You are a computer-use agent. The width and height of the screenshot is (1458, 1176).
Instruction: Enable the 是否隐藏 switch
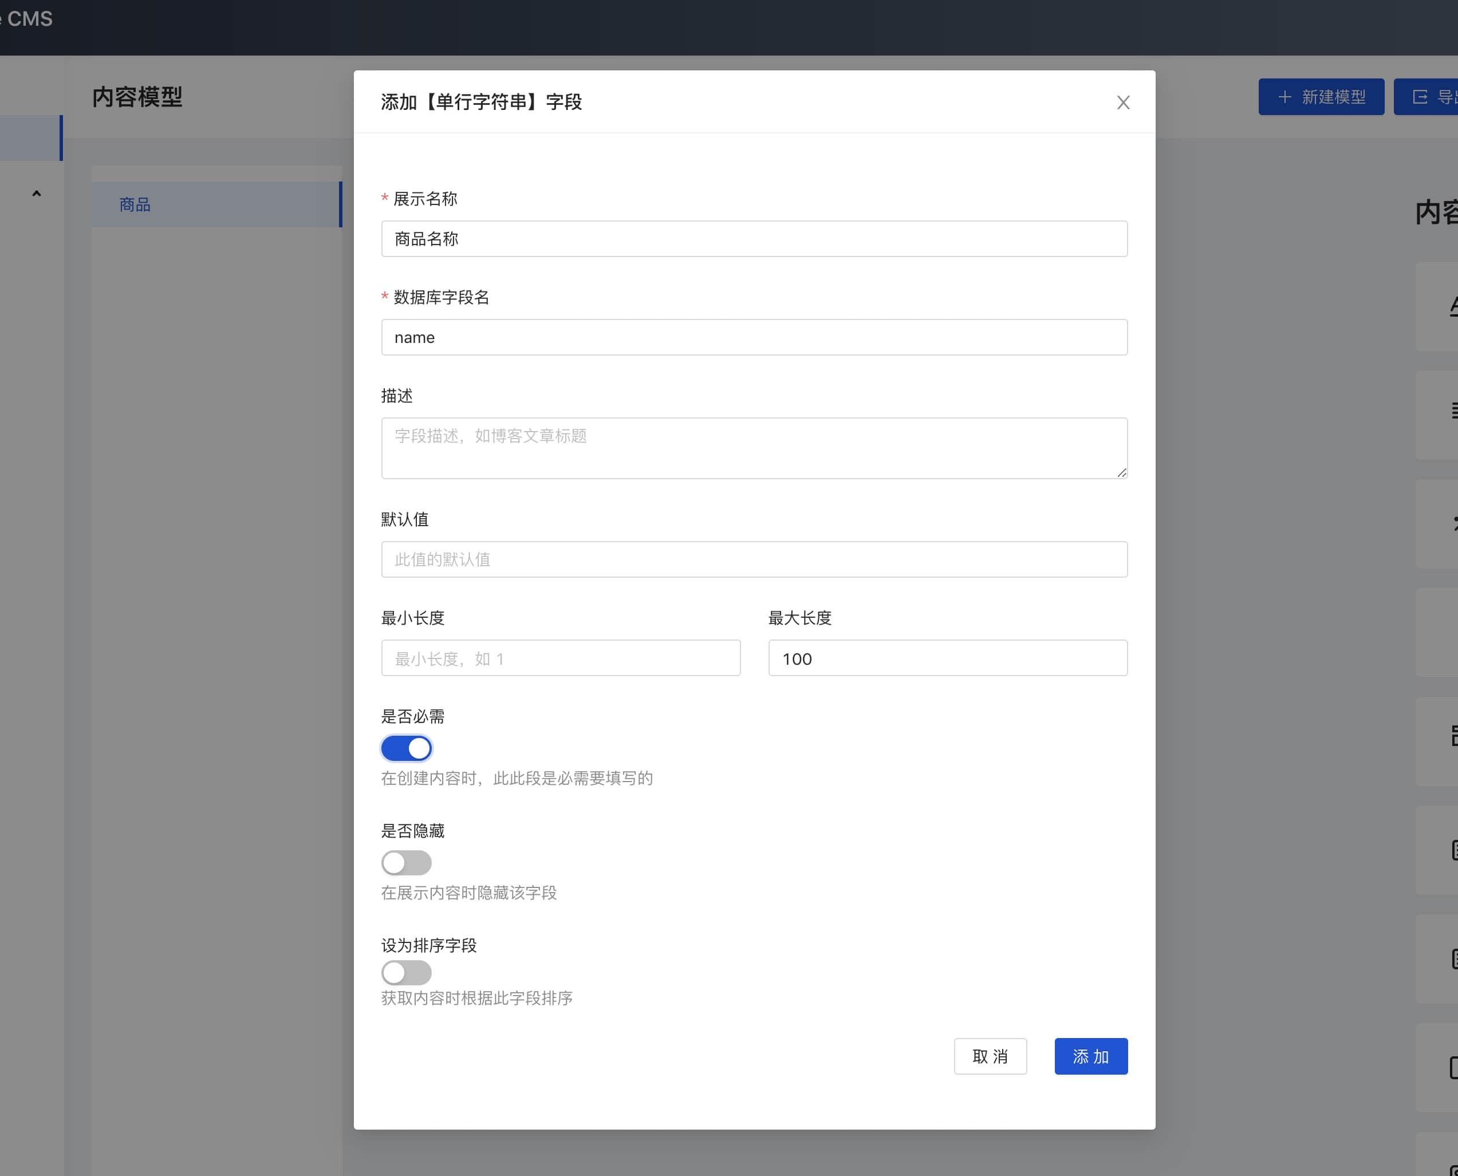pos(406,862)
